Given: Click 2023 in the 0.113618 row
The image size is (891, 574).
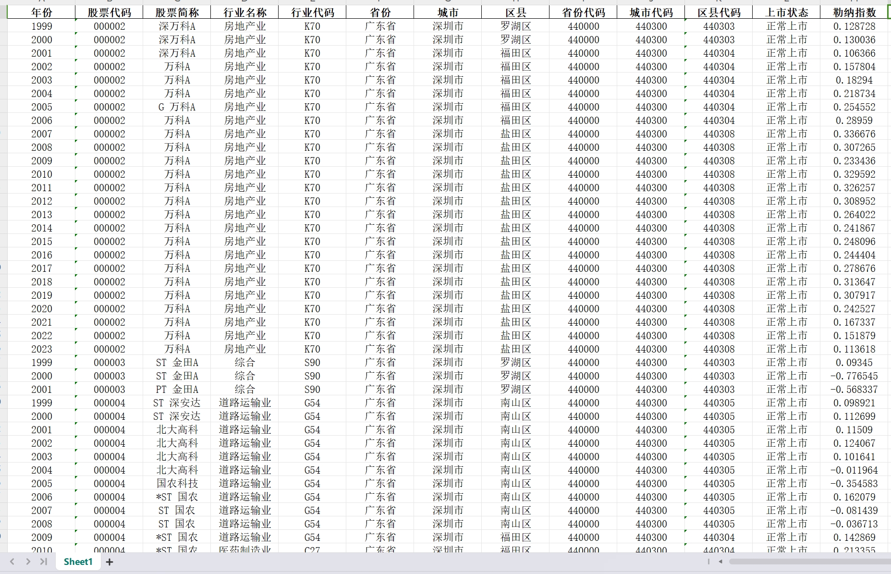Looking at the screenshot, I should [x=41, y=349].
